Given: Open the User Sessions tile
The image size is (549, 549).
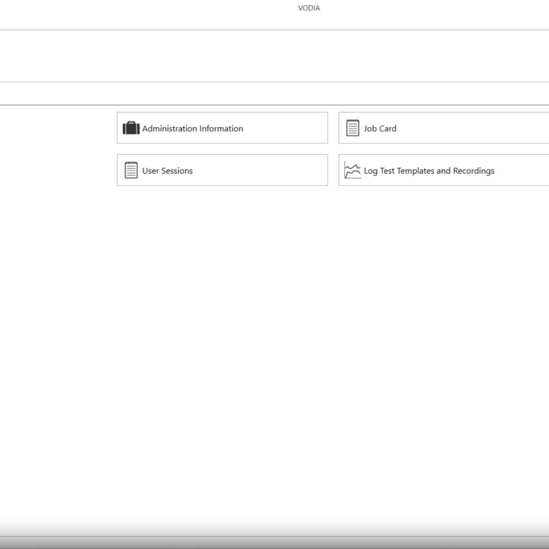Looking at the screenshot, I should pos(222,170).
